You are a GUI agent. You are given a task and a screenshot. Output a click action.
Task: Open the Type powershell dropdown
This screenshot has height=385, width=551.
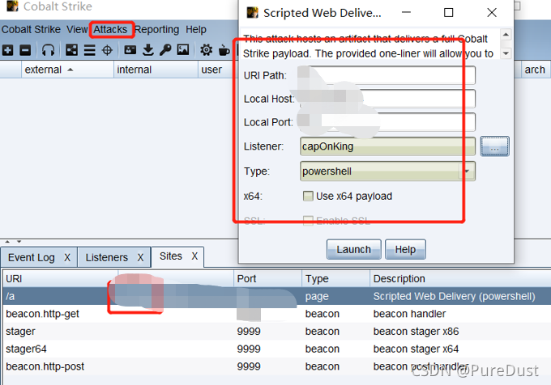click(467, 171)
